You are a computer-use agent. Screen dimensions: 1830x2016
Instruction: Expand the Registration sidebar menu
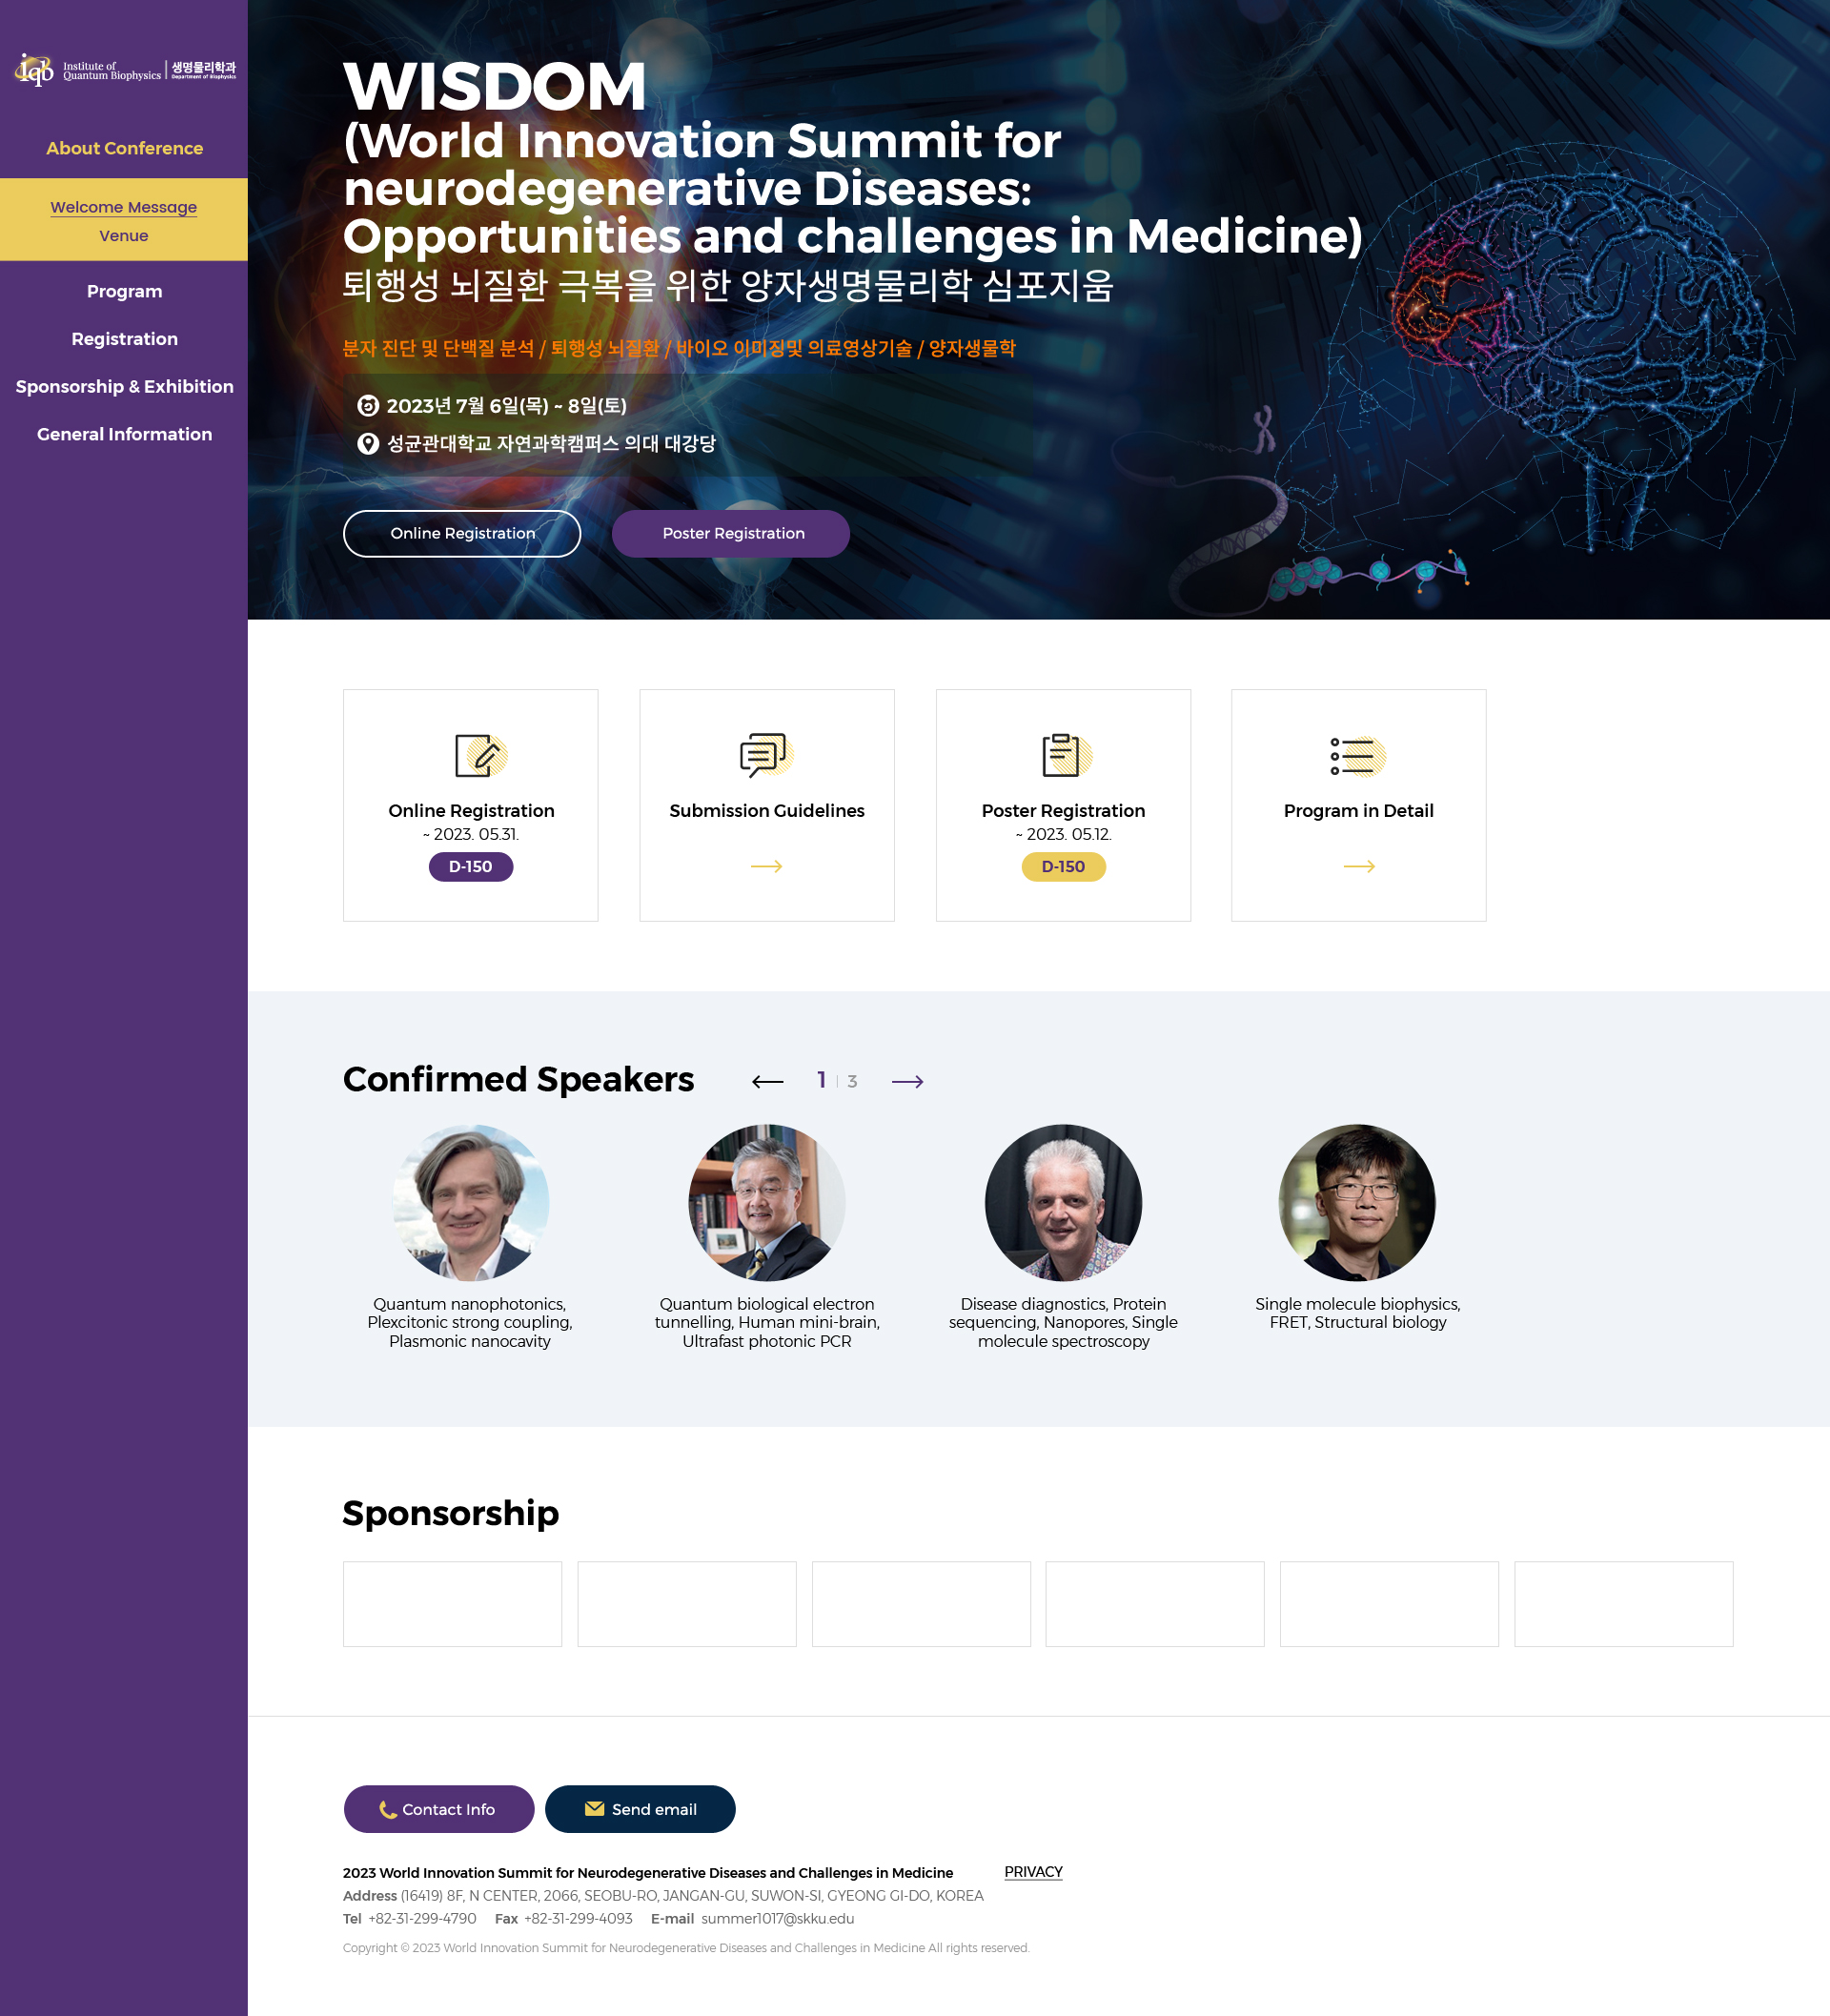[x=124, y=339]
